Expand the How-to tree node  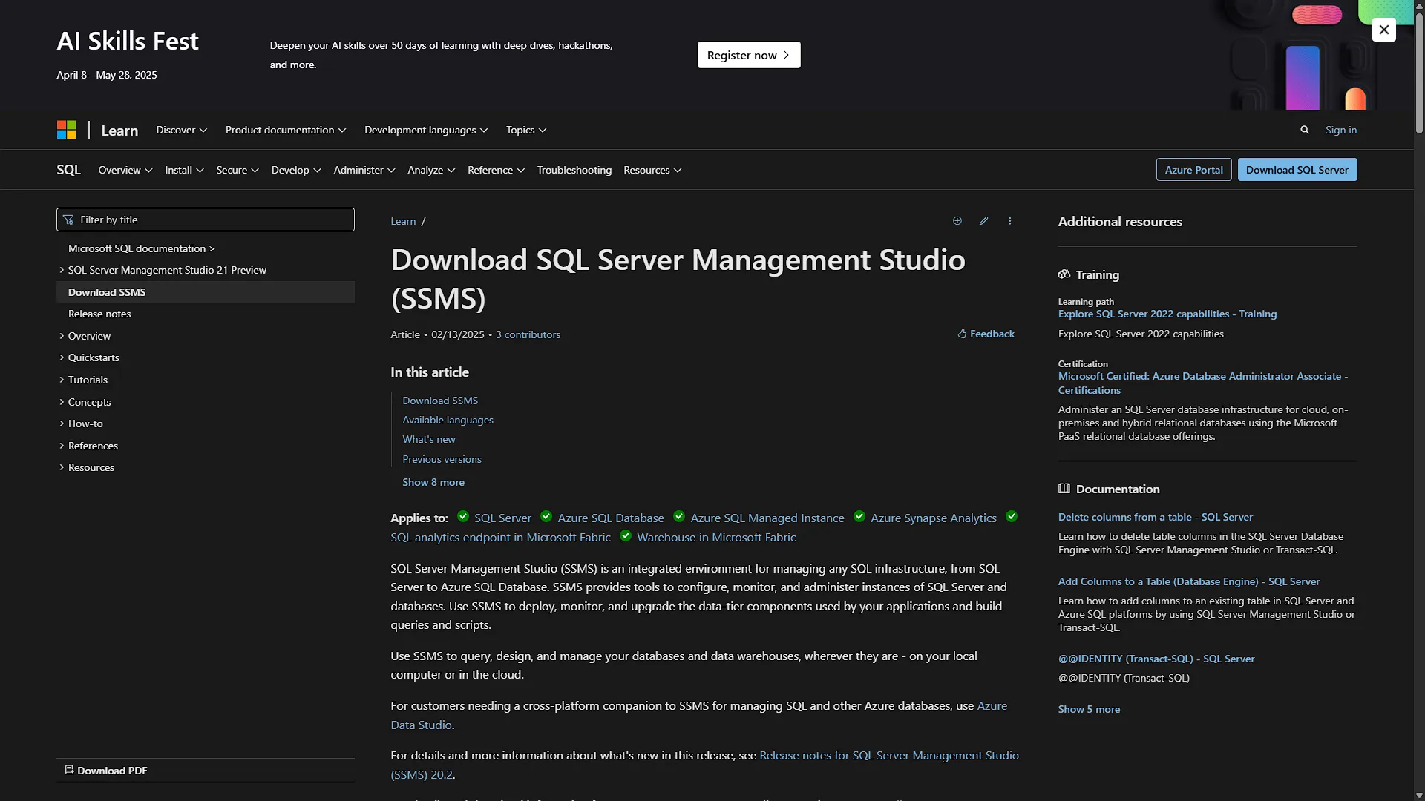point(81,423)
